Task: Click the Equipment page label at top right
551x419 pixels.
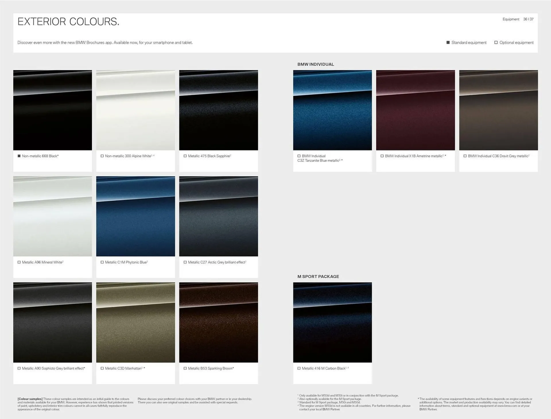Action: pyautogui.click(x=511, y=19)
